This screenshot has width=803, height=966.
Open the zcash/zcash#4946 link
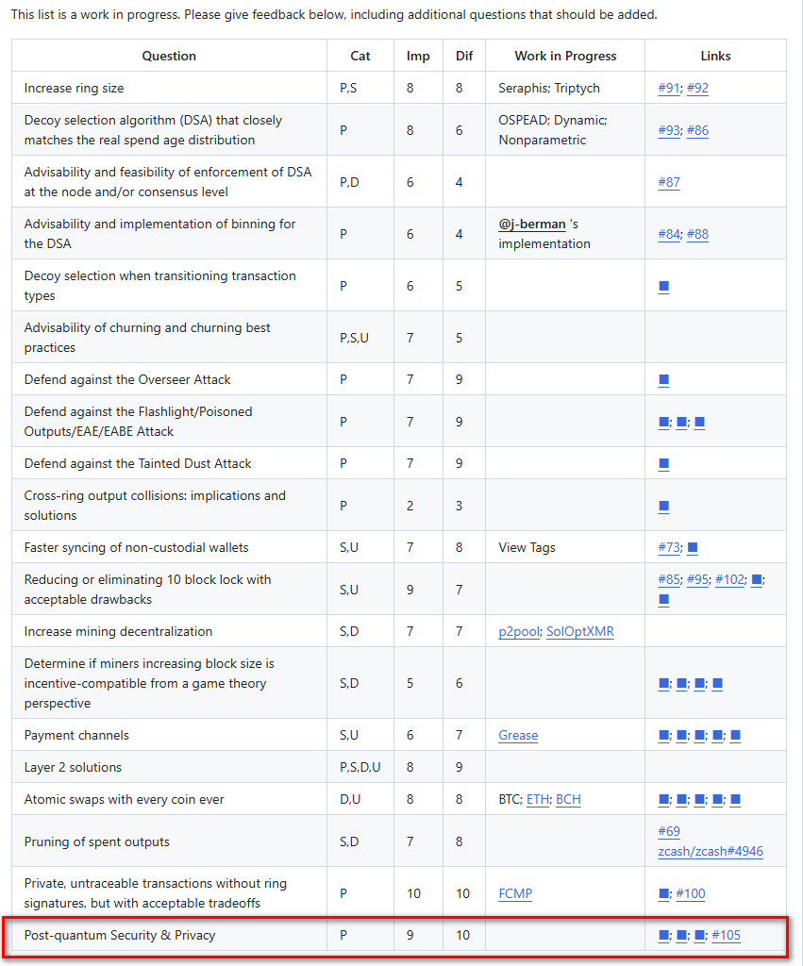[711, 852]
